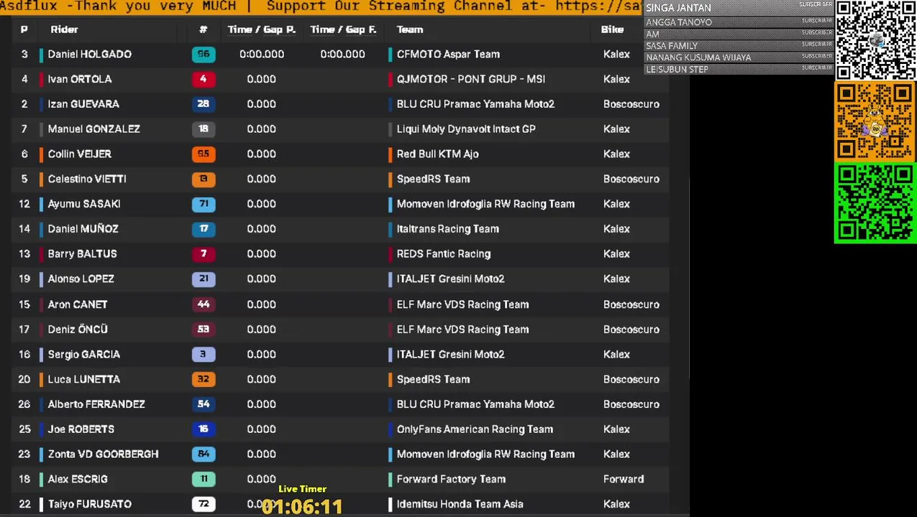The image size is (917, 517).
Task: Click the orange QR code
Action: pos(875,121)
